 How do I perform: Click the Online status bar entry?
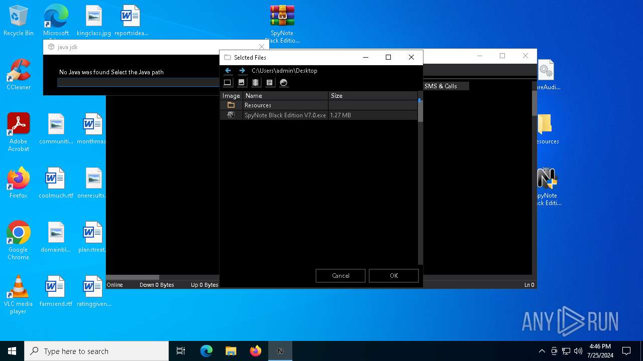pos(115,285)
